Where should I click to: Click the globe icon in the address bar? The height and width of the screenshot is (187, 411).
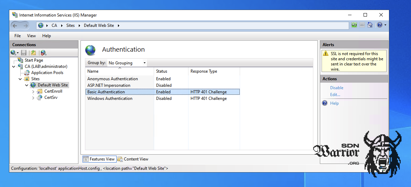pyautogui.click(x=41, y=25)
